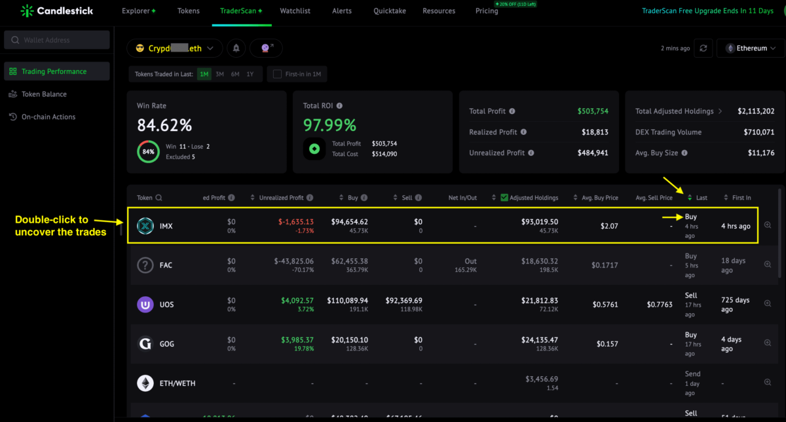Click the Realized Profit info icon
The width and height of the screenshot is (786, 422).
(x=524, y=132)
